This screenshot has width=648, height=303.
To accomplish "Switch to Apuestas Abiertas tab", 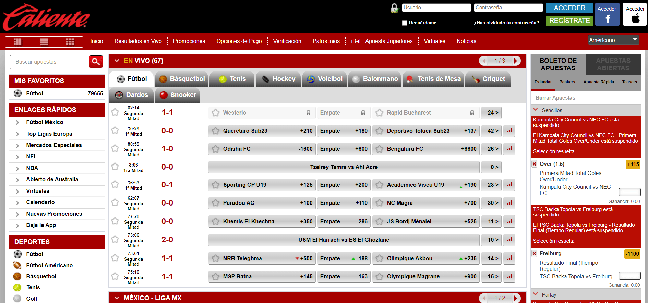I will point(613,64).
